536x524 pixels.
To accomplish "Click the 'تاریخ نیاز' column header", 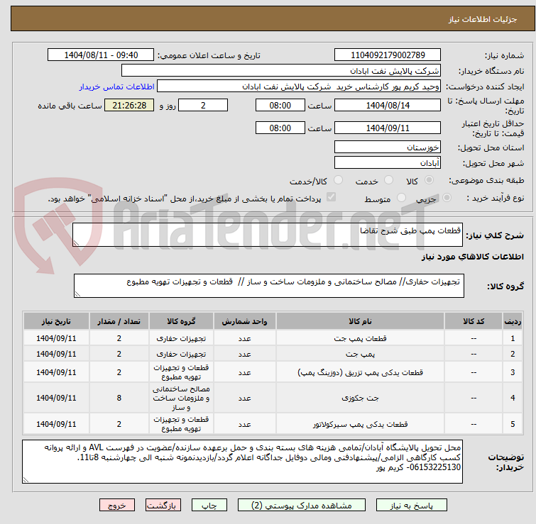I will click(56, 321).
